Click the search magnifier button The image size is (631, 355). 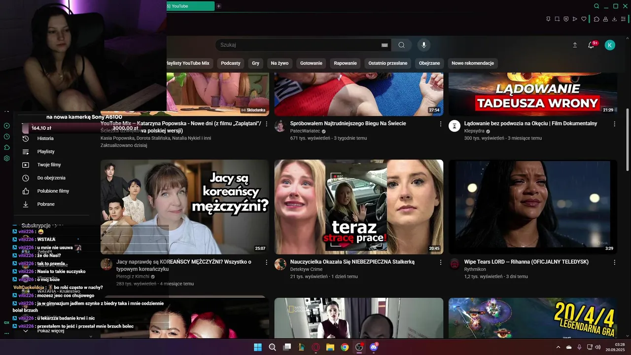click(402, 45)
